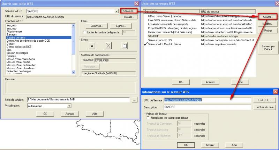279x150 pixels.
Task: Click the Lecture du nom button
Action: point(264,107)
